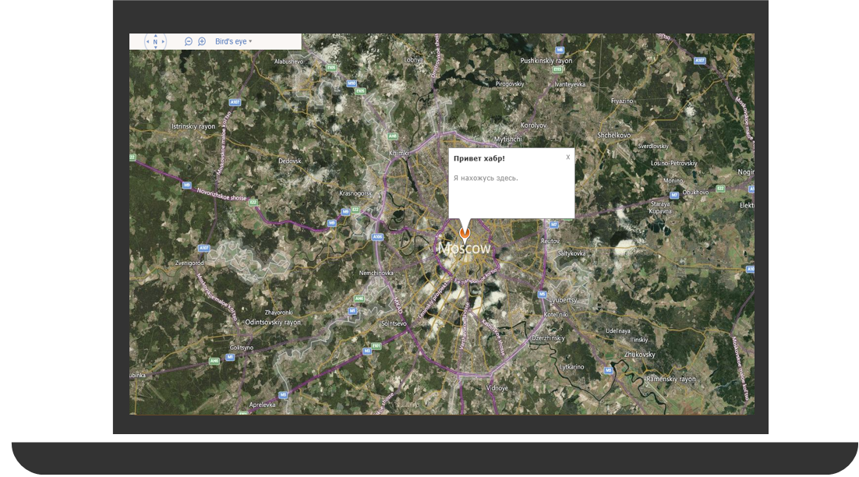Click the Korolyov label on map
Screen dimensions: 859x477
click(534, 125)
